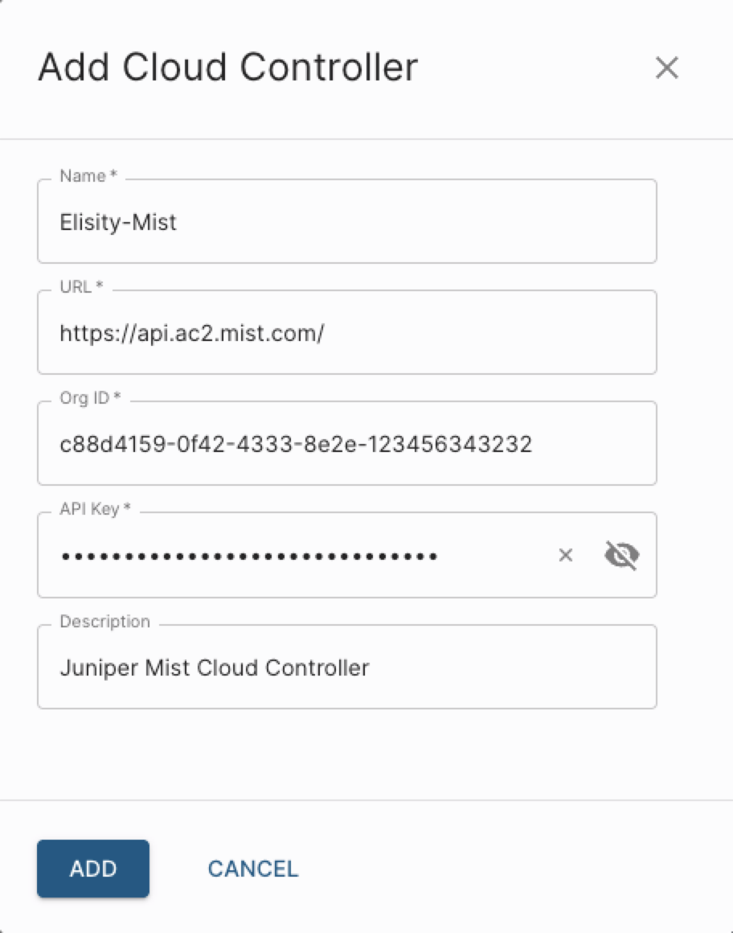This screenshot has width=733, height=933.
Task: Click the Name field containing Elisity-Mist
Action: (x=346, y=222)
